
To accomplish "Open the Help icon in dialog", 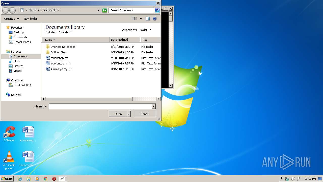I will pyautogui.click(x=155, y=19).
